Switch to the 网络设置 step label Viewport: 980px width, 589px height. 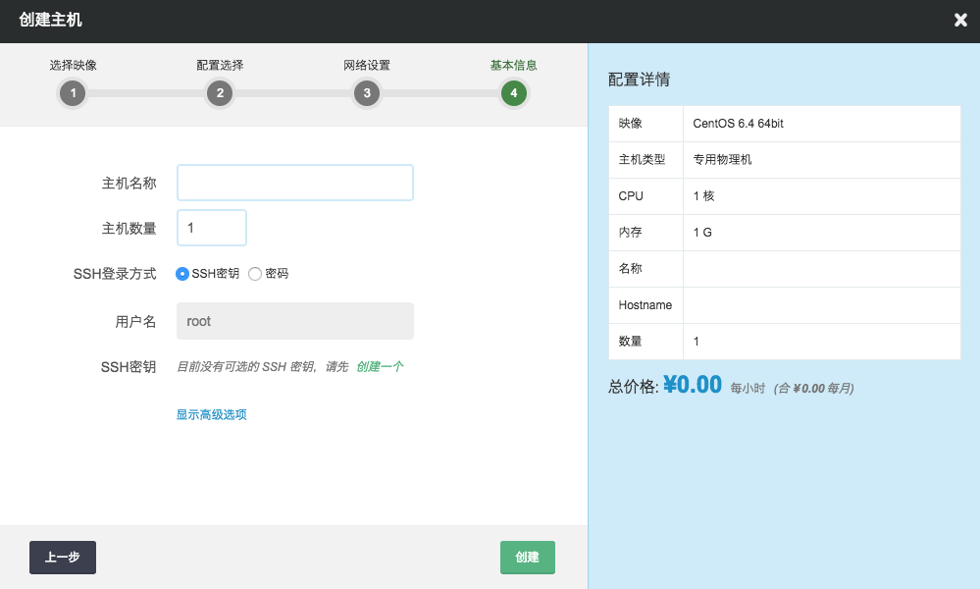point(367,66)
